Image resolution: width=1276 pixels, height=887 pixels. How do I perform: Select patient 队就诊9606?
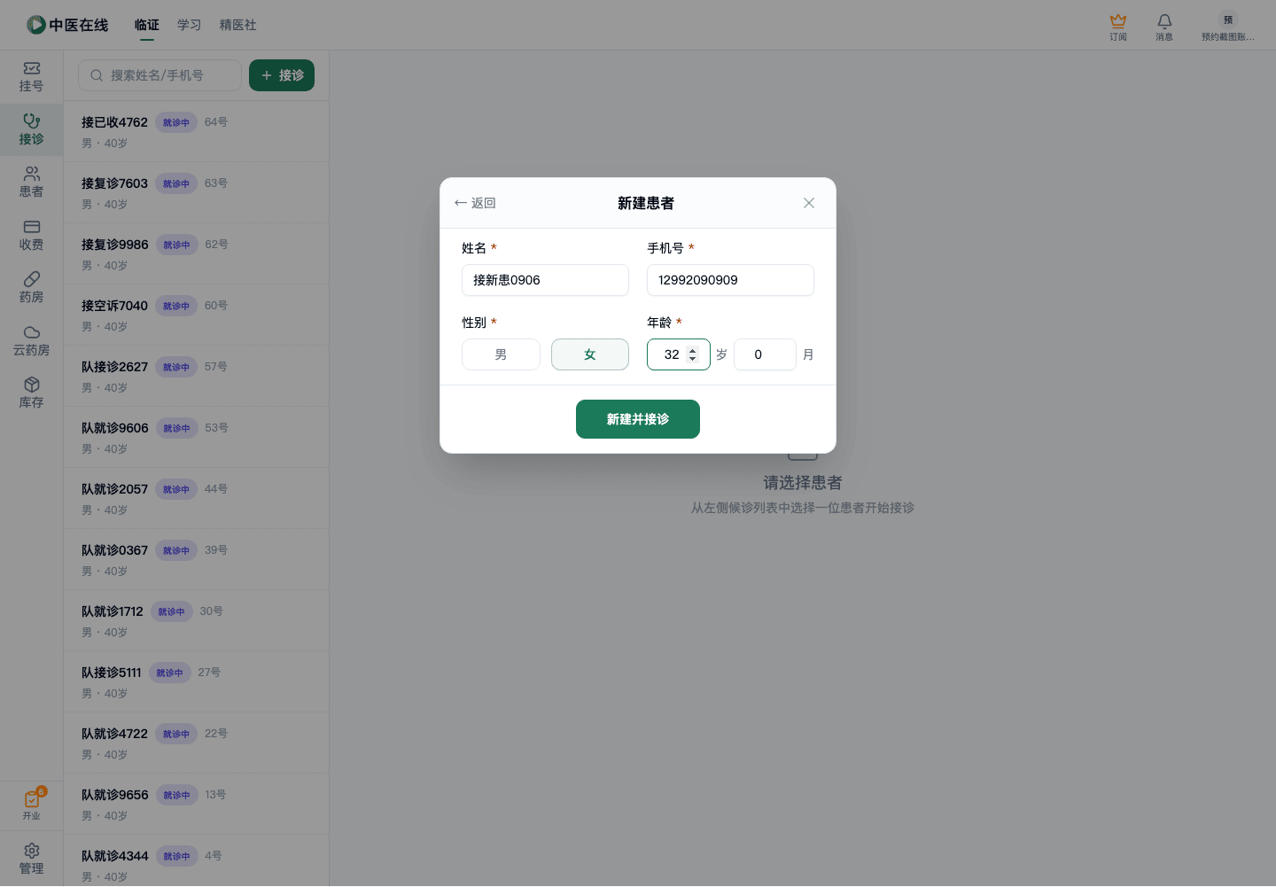tap(196, 437)
